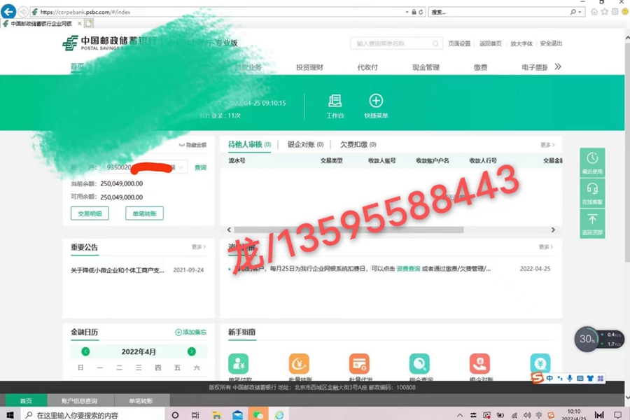630x420 pixels.
Task: Switch to bottom 账户信息查询 tab
Action: coord(80,400)
